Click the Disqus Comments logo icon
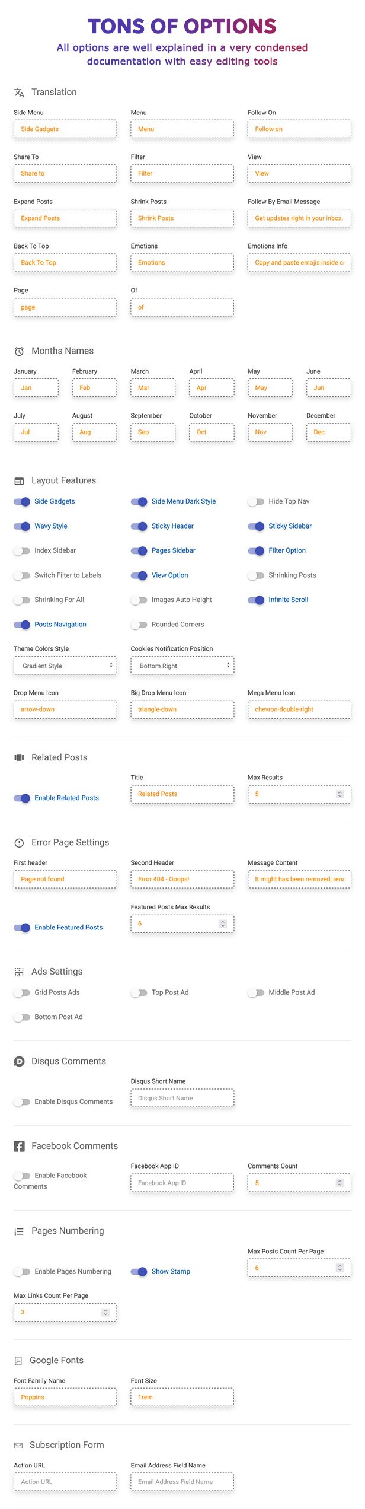Viewport: 365px width, 1509px height. point(19,1061)
